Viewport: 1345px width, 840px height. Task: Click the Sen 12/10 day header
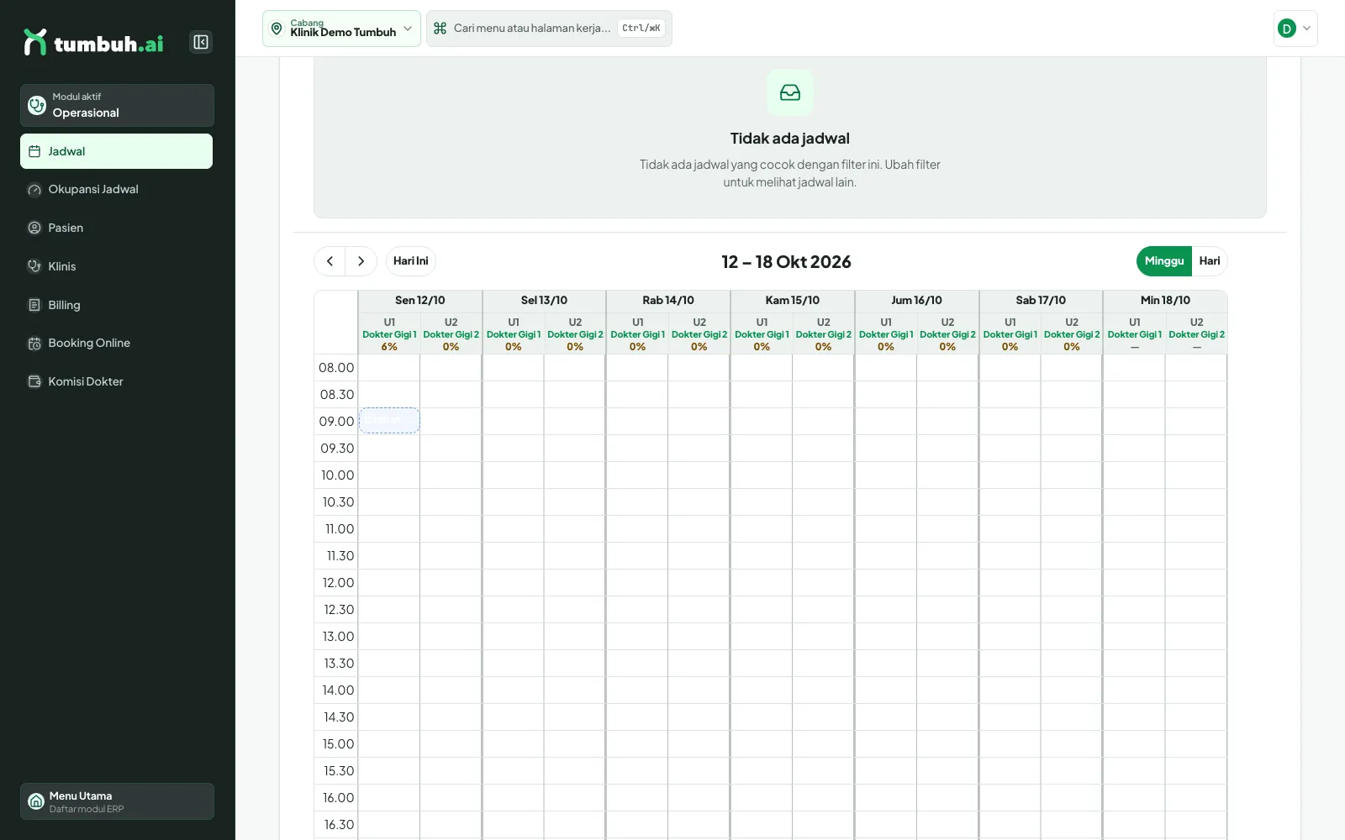point(420,301)
